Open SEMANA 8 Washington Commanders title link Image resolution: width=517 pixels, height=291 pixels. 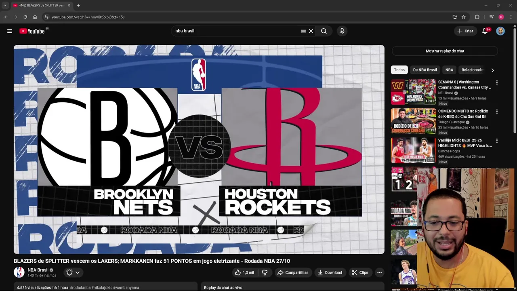464,84
